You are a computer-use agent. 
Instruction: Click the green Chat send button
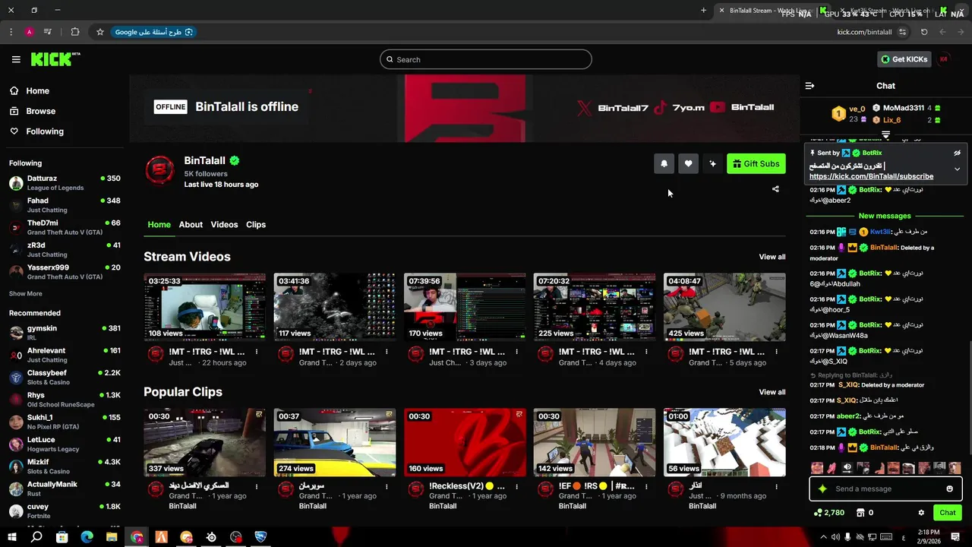(947, 513)
